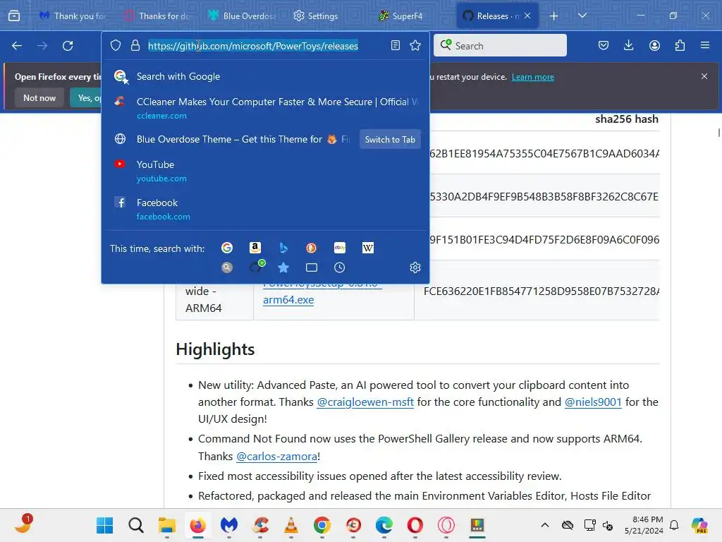Search this time with DuckDuckGo
This screenshot has width=722, height=542.
311,248
